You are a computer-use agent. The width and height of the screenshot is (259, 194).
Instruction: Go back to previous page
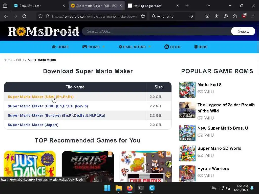pos(6,16)
